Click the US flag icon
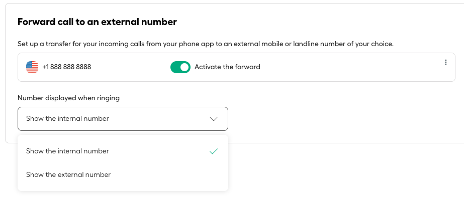The image size is (464, 200). (32, 67)
